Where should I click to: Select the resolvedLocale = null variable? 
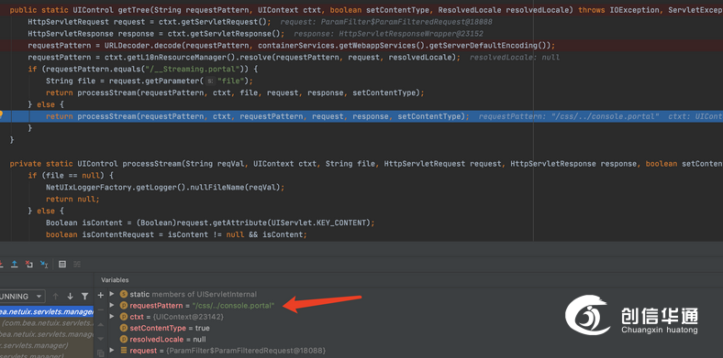coord(162,339)
